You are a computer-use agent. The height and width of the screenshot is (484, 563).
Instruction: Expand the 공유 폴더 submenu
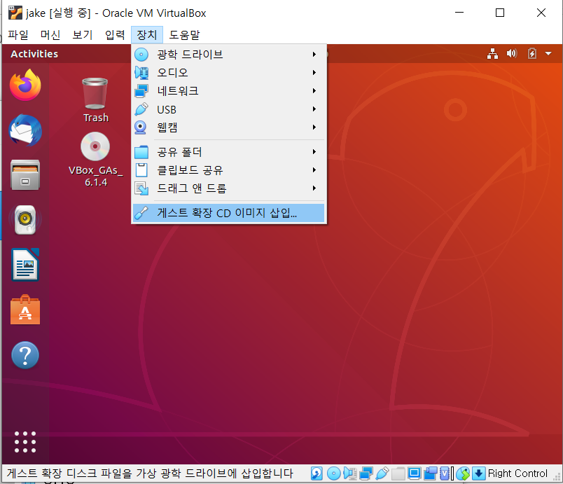pyautogui.click(x=229, y=152)
